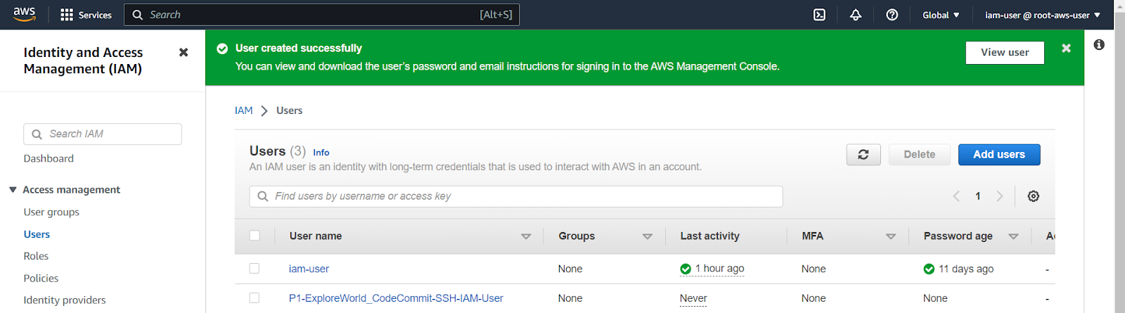Open the help question-mark icon
Image resolution: width=1125 pixels, height=313 pixels.
[x=892, y=15]
